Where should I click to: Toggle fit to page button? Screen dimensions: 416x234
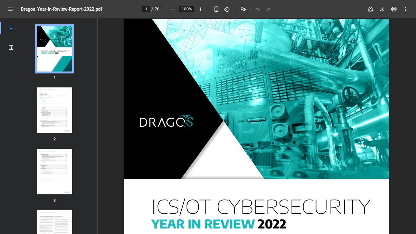tap(216, 9)
